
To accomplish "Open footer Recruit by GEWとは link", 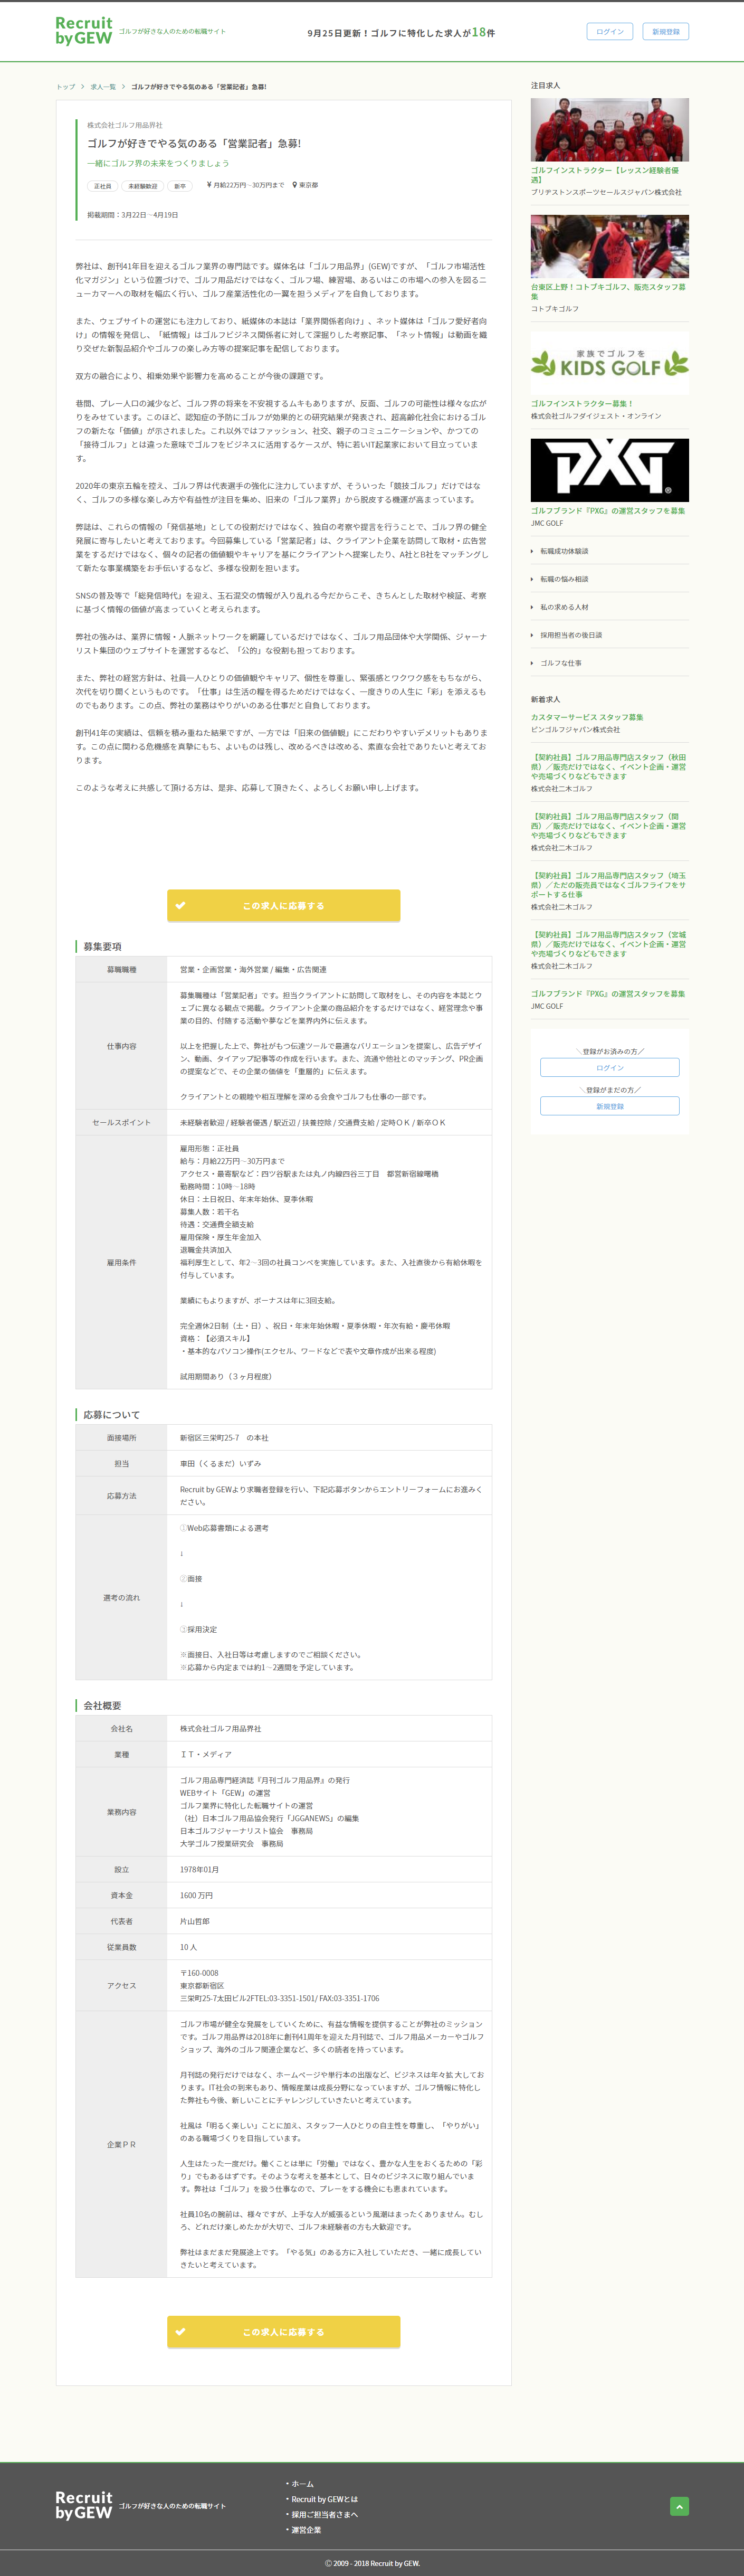I will point(324,2499).
